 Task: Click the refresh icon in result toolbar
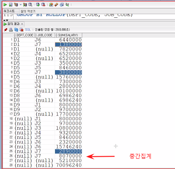16,30
